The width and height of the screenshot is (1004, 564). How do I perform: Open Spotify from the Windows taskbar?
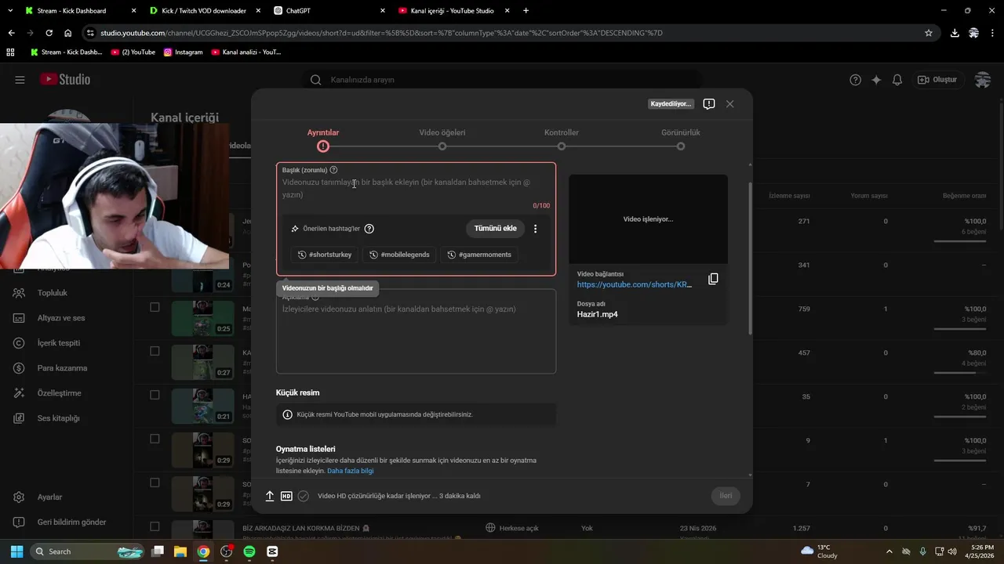[249, 551]
